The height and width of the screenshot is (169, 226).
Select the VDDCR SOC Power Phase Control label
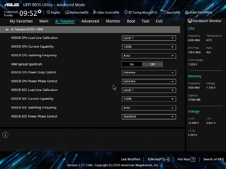pyautogui.click(x=34, y=116)
